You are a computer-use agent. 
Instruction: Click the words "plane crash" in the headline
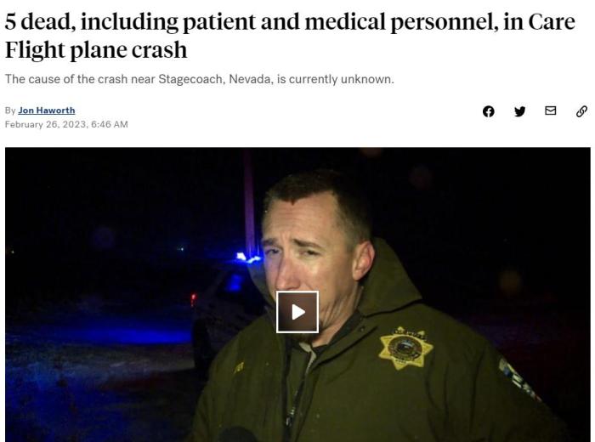coord(128,50)
